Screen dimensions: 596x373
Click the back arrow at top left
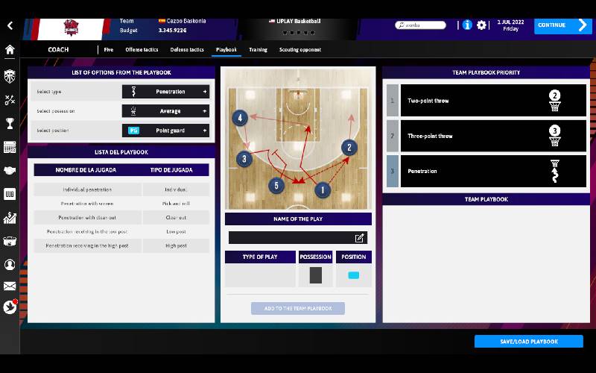click(10, 25)
